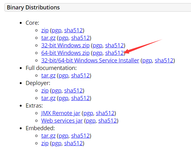Open pgp link for Embedded tar.gz
The image size is (191, 154).
pyautogui.click(x=63, y=136)
